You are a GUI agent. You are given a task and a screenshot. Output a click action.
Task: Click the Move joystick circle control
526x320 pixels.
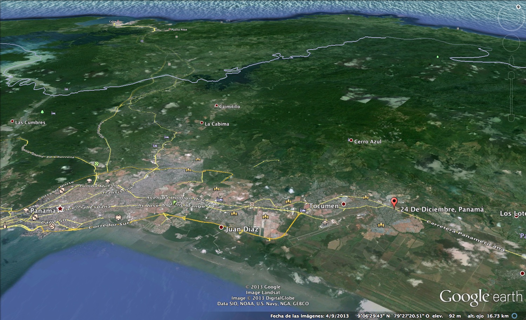tap(511, 43)
